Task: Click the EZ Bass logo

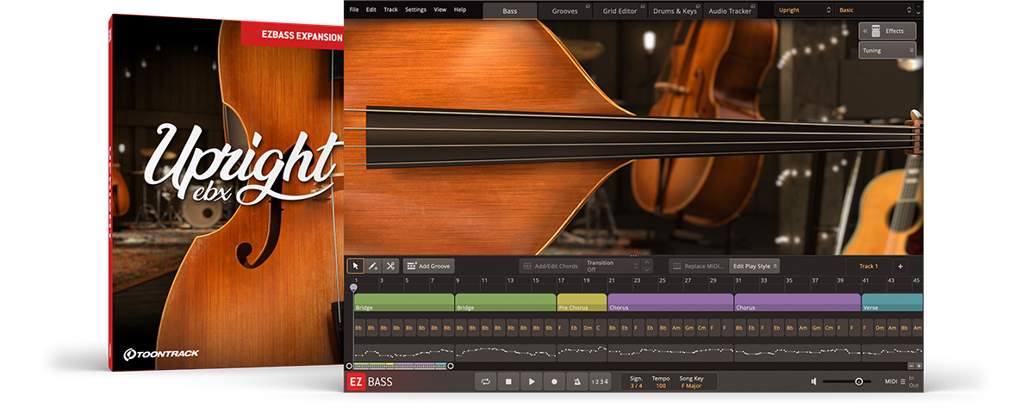Action: tap(370, 381)
